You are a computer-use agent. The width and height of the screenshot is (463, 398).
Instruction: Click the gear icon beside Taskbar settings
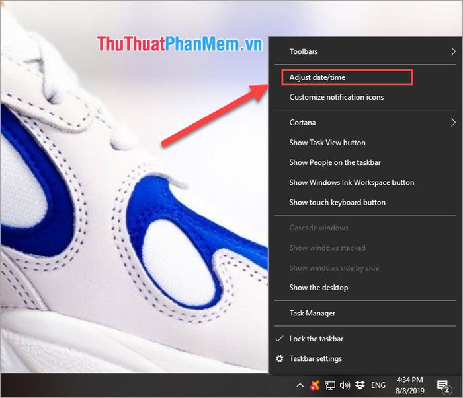tap(279, 358)
